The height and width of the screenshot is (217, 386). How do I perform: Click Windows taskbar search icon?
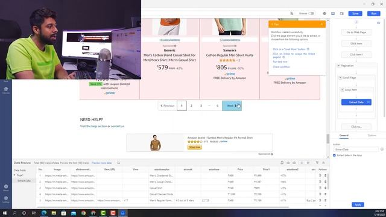click(14, 213)
